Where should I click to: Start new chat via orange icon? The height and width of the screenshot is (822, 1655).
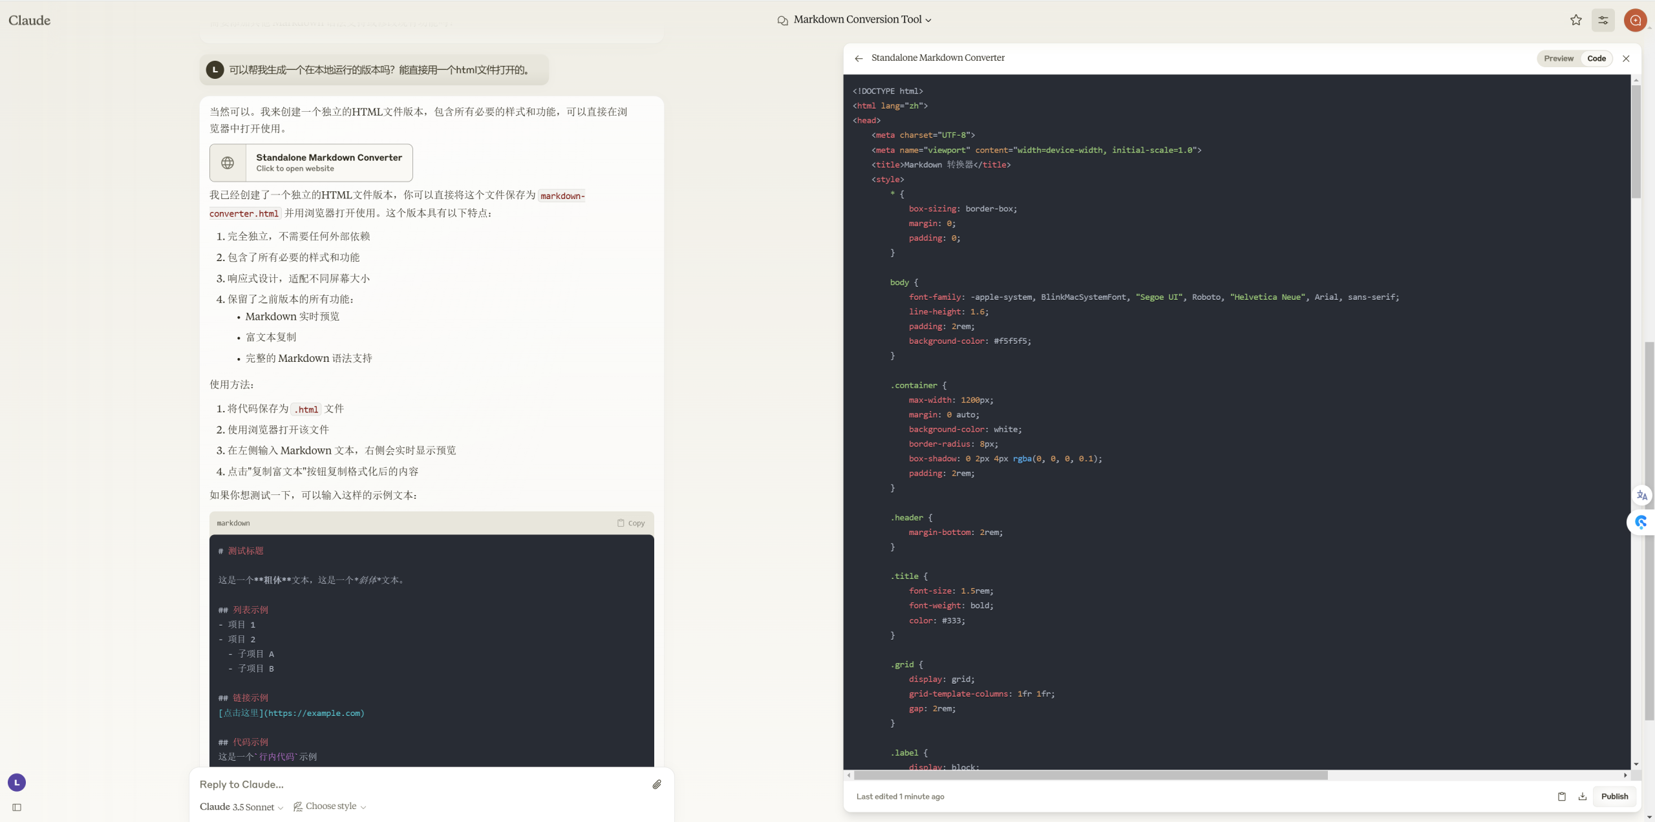[x=1635, y=20]
